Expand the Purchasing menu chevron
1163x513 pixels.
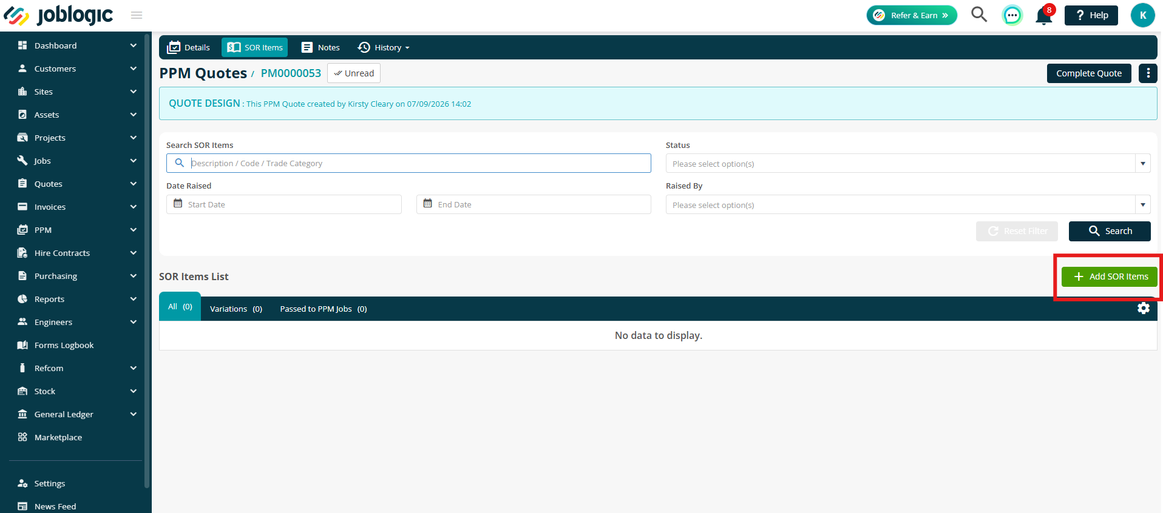point(134,276)
